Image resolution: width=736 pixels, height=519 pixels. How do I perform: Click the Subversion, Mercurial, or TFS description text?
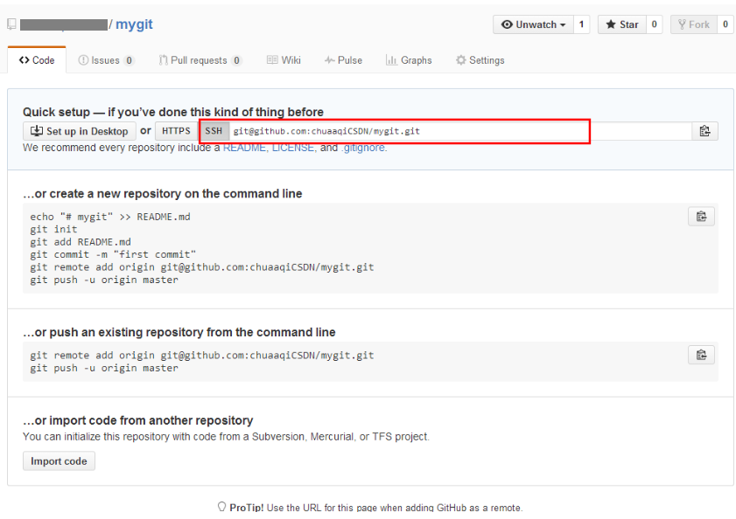(227, 437)
